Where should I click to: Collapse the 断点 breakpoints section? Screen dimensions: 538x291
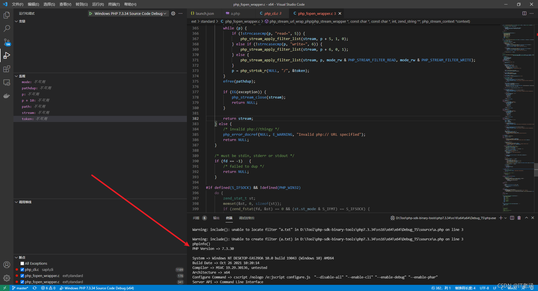tap(22, 257)
